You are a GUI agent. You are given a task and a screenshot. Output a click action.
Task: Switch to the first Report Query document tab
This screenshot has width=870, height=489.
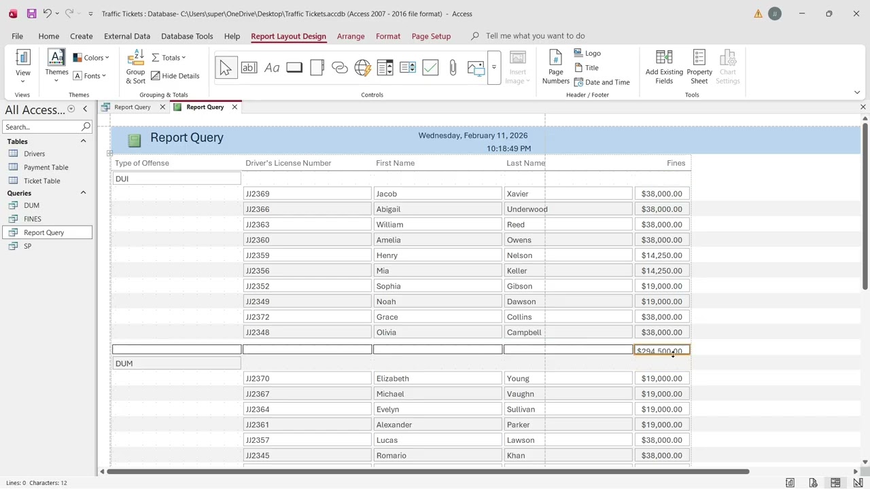pos(133,107)
